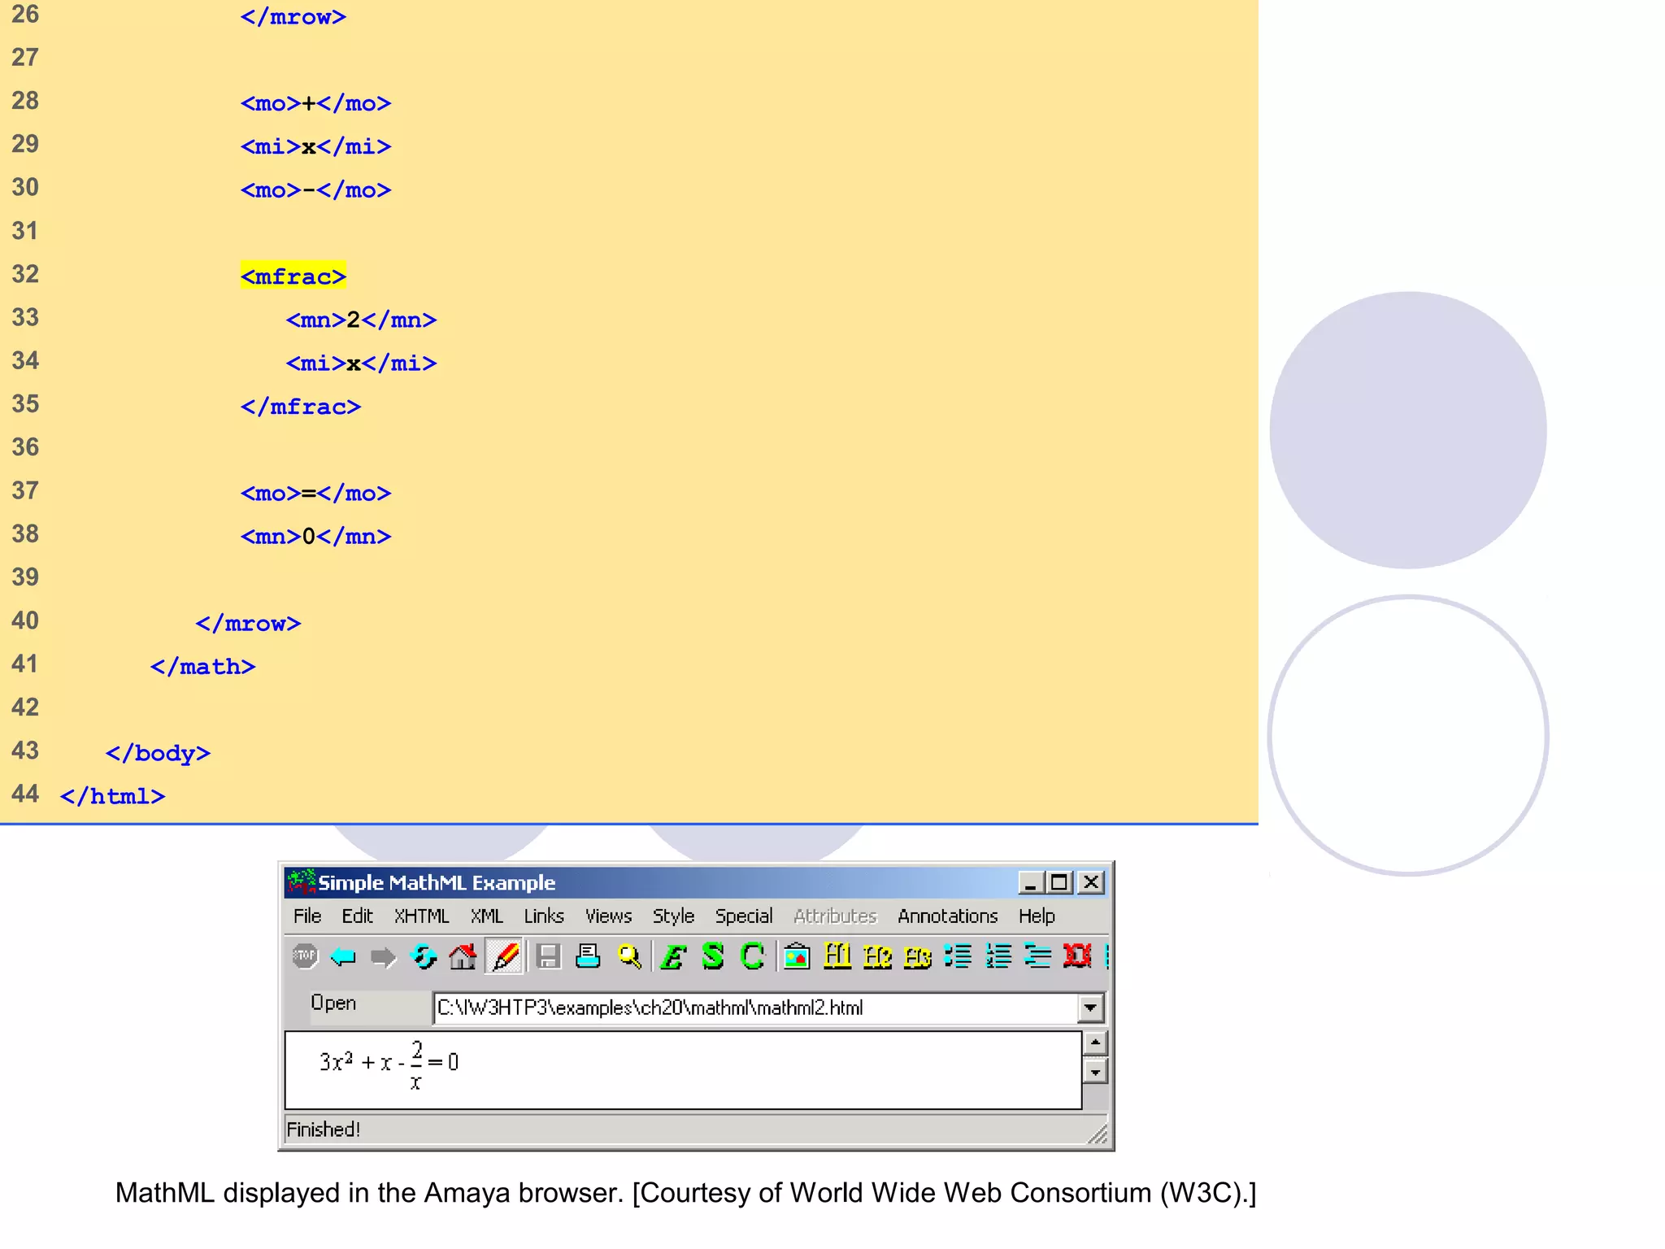Open the XML menu
The image size is (1665, 1249).
(x=487, y=916)
